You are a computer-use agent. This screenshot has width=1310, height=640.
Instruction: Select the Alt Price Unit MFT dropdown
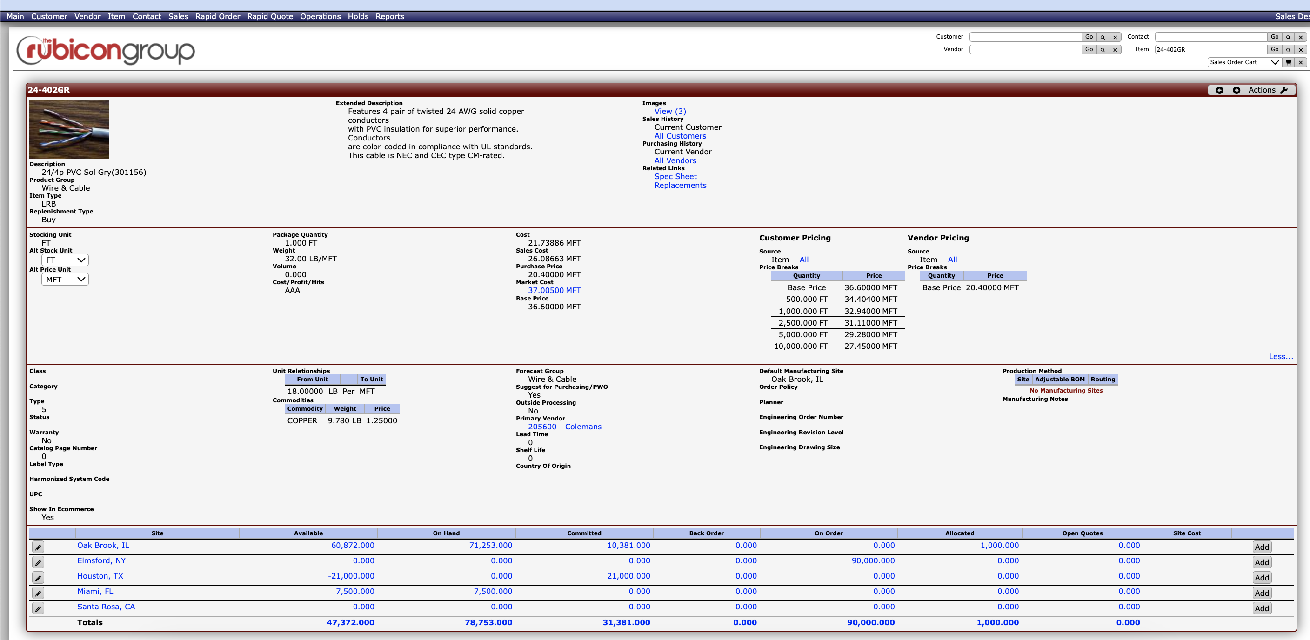click(64, 279)
